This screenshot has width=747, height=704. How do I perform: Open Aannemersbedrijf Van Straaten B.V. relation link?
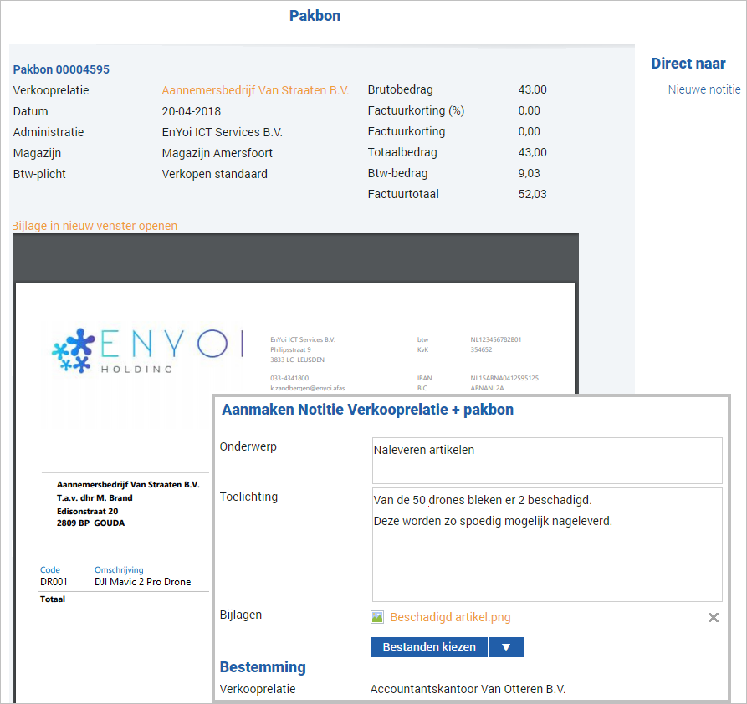click(x=255, y=90)
